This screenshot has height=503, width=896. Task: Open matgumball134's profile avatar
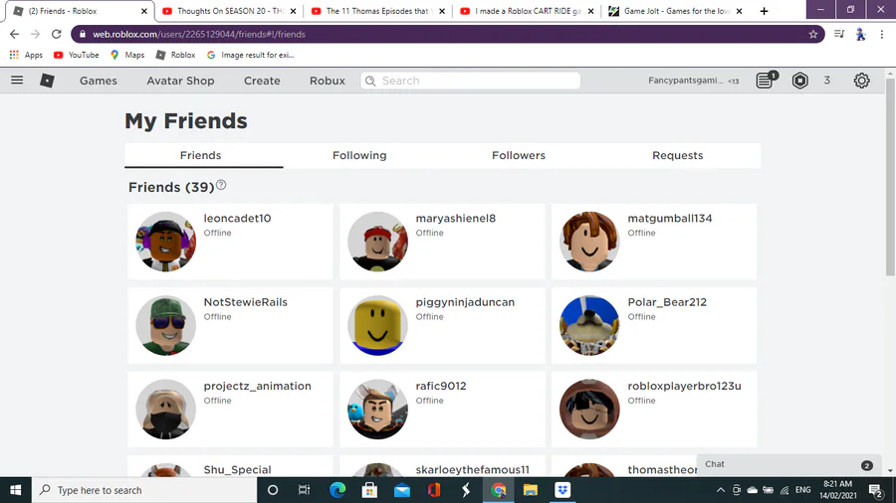589,242
